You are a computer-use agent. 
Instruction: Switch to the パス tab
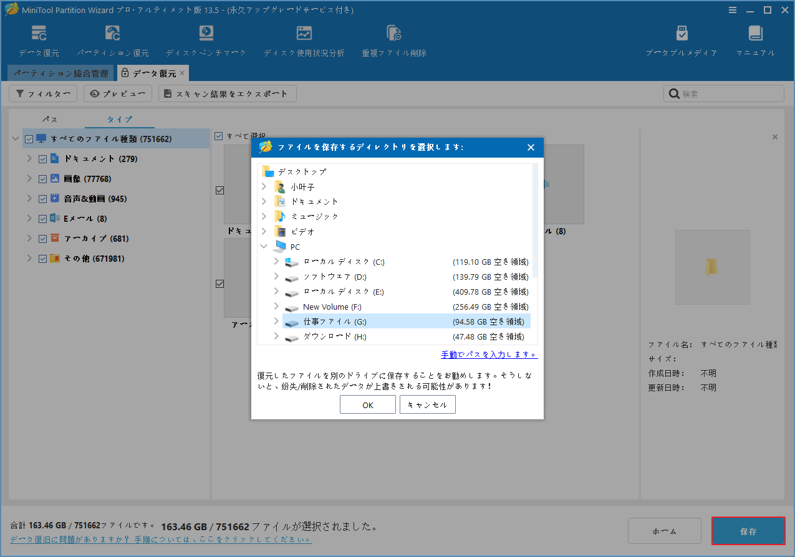[x=50, y=119]
